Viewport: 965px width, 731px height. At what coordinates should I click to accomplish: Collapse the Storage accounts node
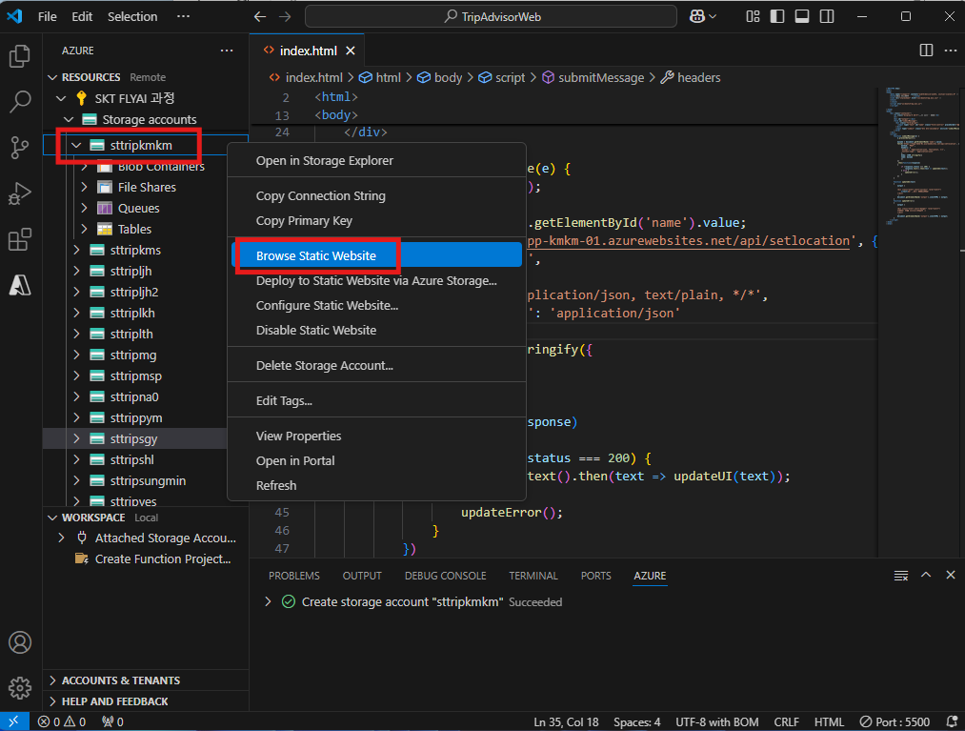point(69,119)
